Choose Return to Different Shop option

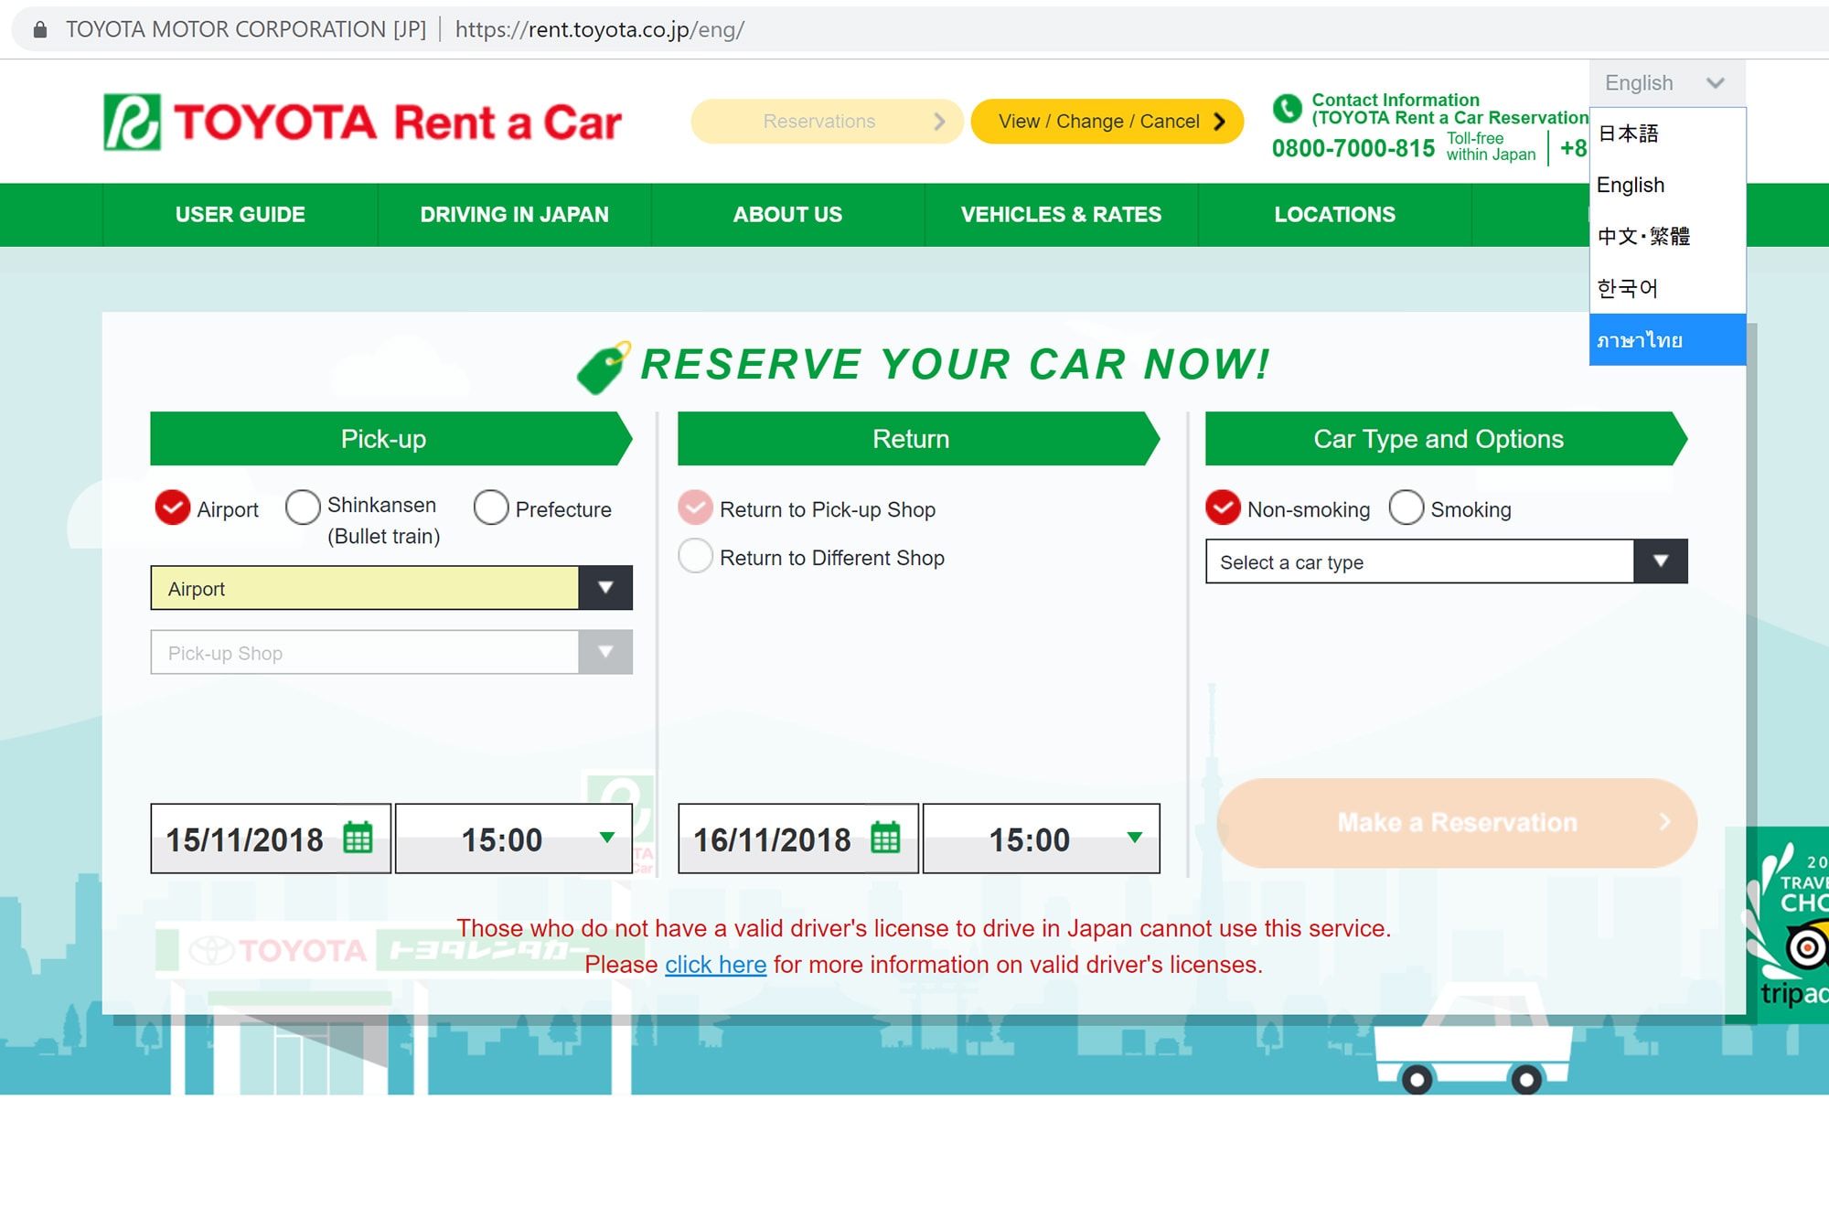pos(695,556)
